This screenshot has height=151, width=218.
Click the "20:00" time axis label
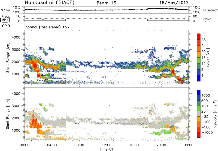pyautogui.click(x=161, y=145)
